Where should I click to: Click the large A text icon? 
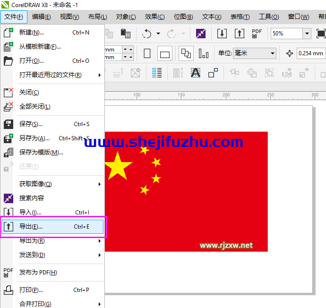pyautogui.click(x=196, y=73)
